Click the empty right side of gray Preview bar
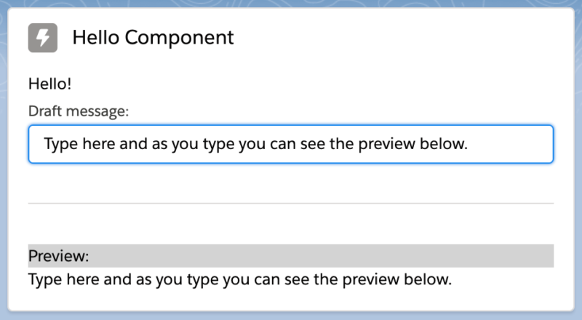 pos(436,256)
